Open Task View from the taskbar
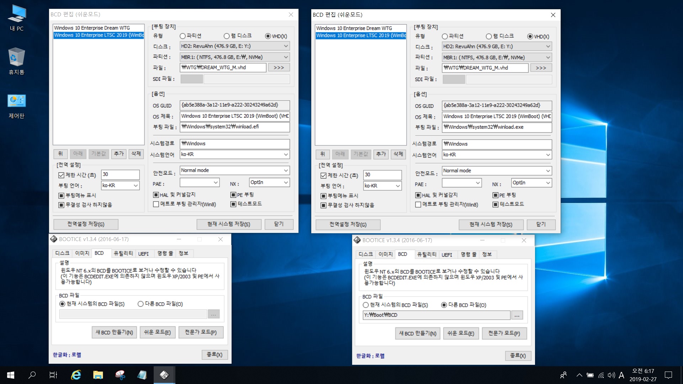The height and width of the screenshot is (384, 683). pyautogui.click(x=53, y=375)
